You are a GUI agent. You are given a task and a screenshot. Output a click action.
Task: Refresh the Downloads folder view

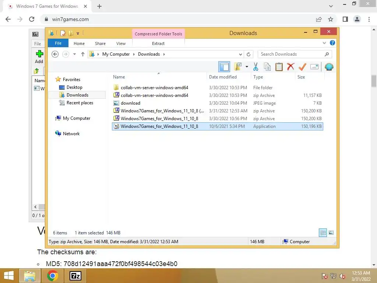click(x=249, y=54)
